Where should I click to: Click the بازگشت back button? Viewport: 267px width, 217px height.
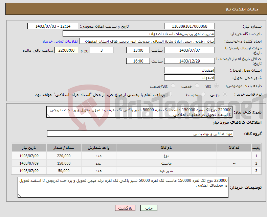pos(125,208)
